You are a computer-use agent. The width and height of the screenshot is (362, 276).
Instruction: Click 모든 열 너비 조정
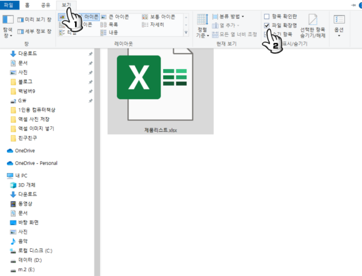coord(234,34)
